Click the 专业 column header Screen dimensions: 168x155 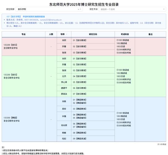tap(24, 34)
